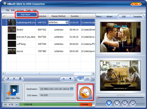Screen dimensions: 147x109
Task: Open the Actions menu
Action: pyautogui.click(x=21, y=10)
